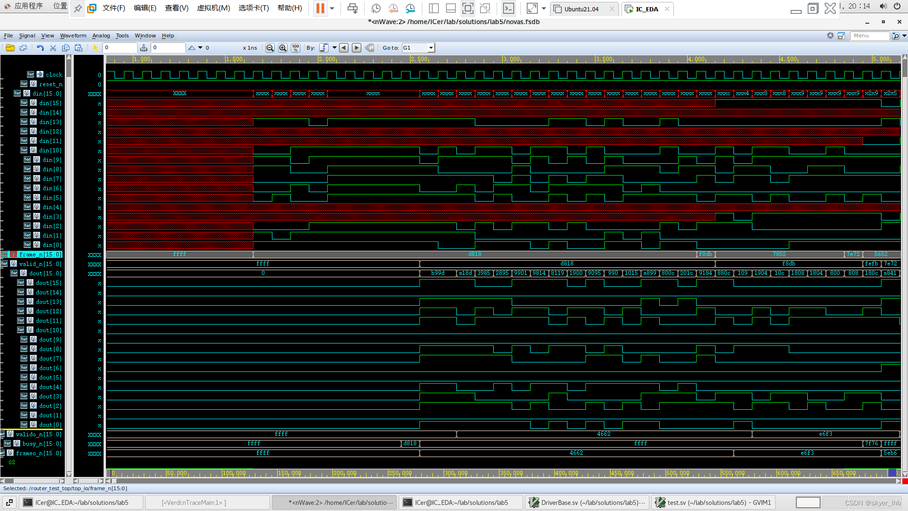Open the By search-type dropdown arrow
Screen dimensions: 908x511
click(334, 48)
